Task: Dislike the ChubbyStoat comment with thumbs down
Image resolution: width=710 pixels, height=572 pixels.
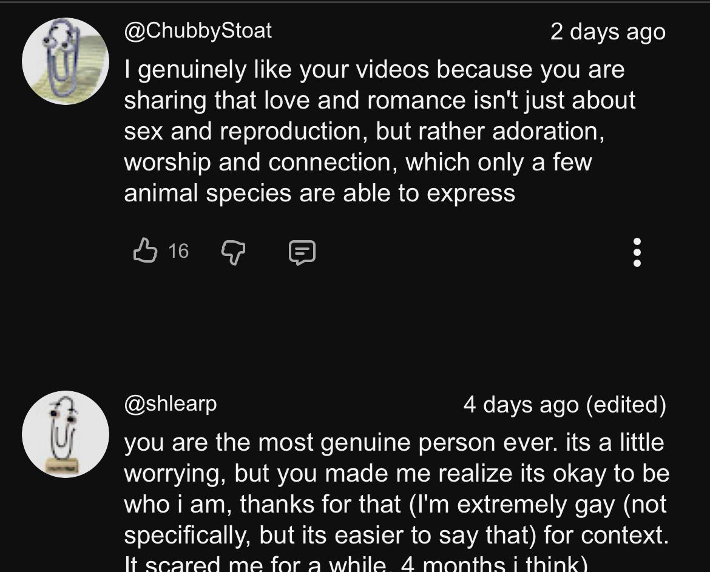Action: pyautogui.click(x=234, y=251)
